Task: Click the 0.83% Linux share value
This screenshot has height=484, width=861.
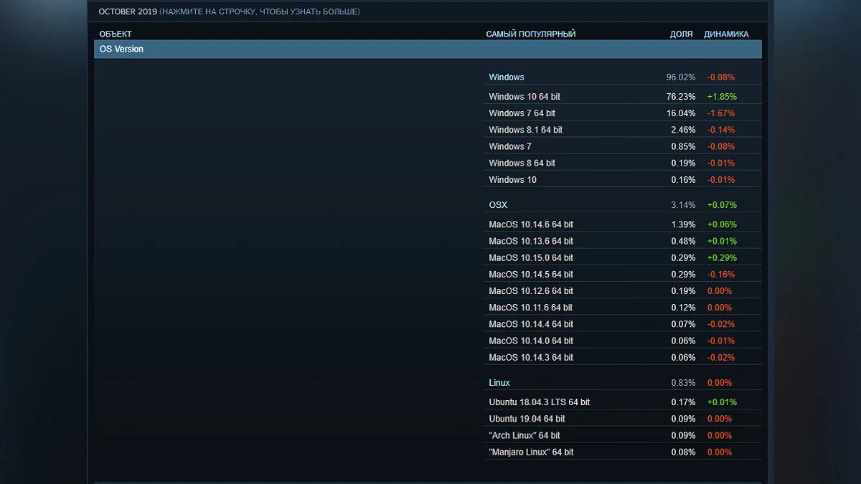Action: point(683,382)
